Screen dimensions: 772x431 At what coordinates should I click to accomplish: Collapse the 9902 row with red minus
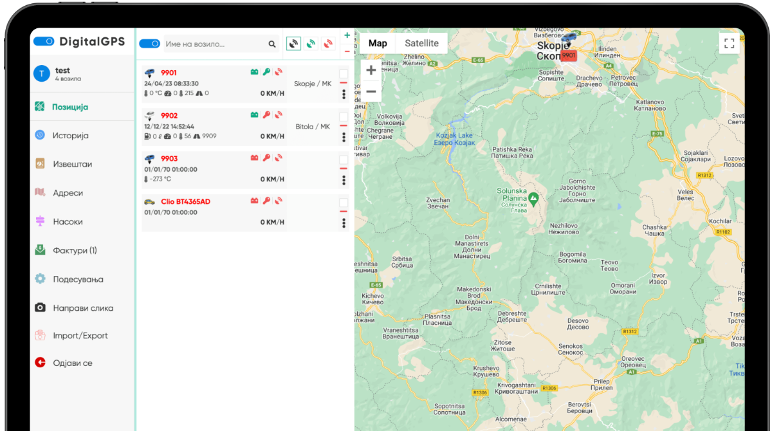tap(344, 125)
